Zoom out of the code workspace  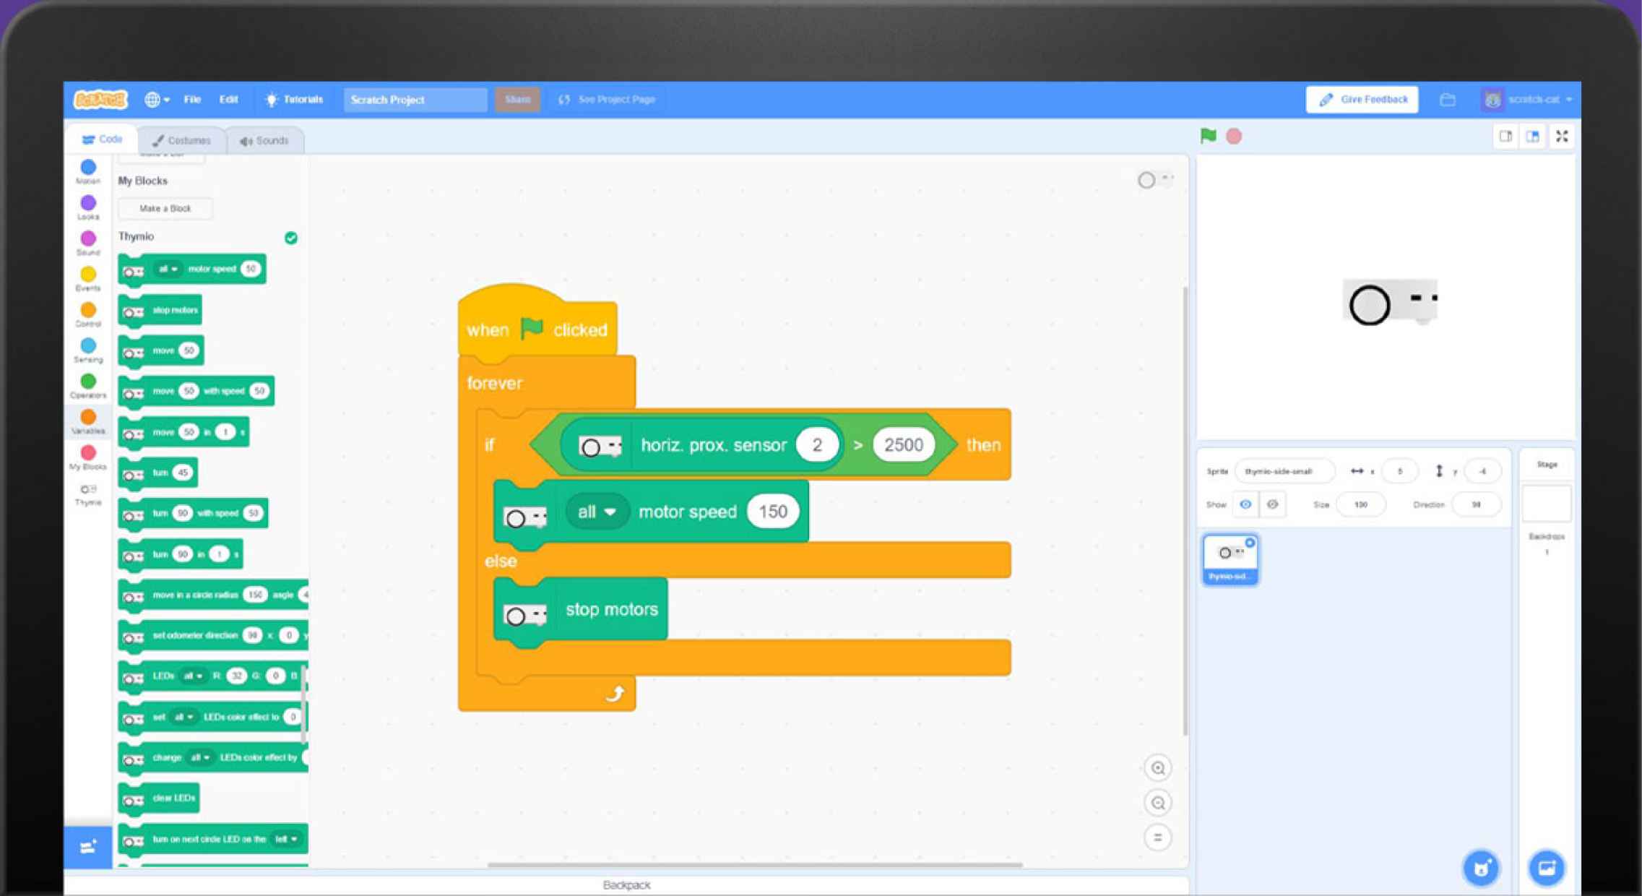(x=1157, y=803)
